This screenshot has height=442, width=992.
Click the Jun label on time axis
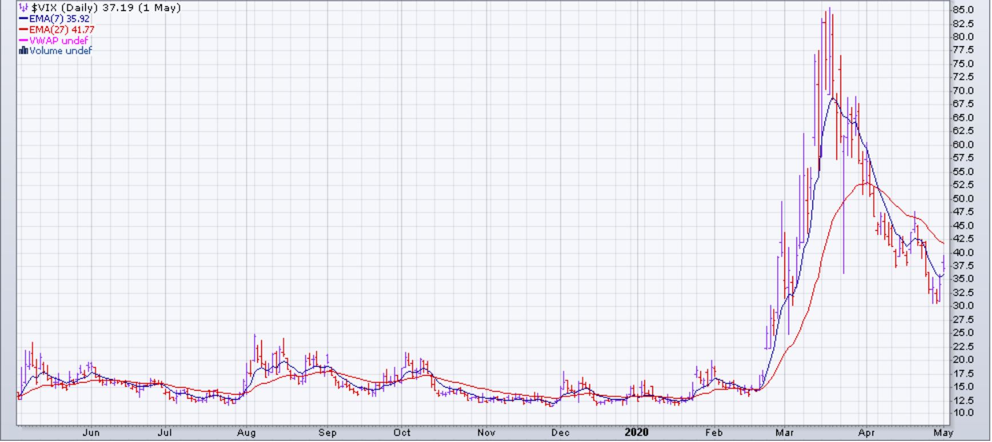tap(91, 433)
